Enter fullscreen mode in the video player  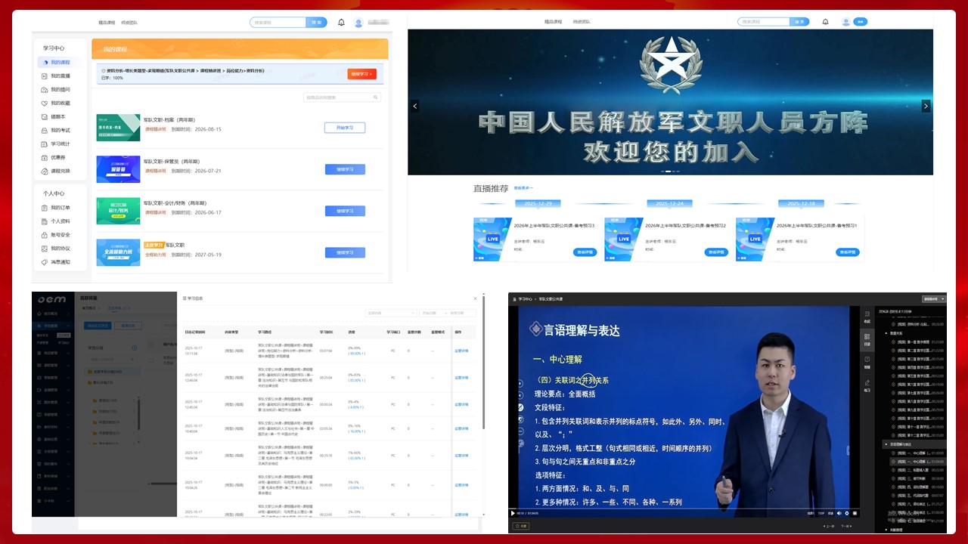856,514
